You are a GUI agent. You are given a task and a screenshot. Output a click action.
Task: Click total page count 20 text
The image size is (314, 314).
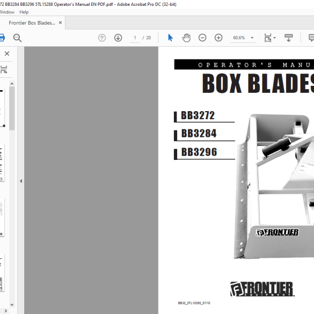(148, 38)
